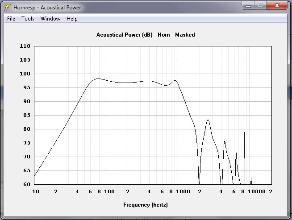
Task: Click the 1000 label on the frequency axis
Action: [x=183, y=191]
